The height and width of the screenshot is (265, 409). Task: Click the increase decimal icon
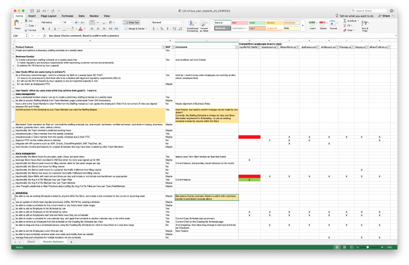[174, 29]
